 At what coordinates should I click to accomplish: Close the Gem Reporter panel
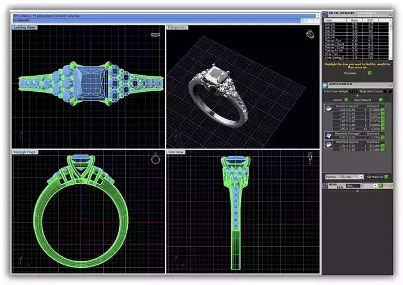click(x=390, y=85)
